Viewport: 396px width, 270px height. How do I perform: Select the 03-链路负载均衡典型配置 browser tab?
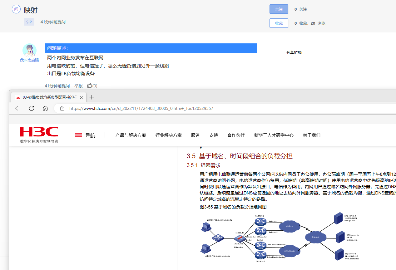tap(49, 97)
